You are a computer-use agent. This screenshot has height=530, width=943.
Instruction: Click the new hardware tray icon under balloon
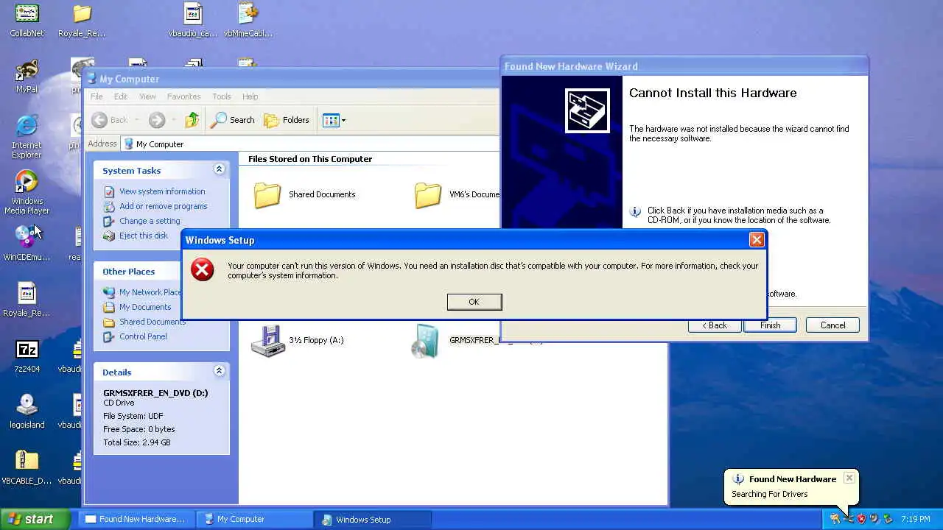tap(848, 519)
